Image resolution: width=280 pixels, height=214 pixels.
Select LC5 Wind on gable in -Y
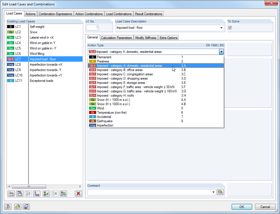click(x=45, y=48)
